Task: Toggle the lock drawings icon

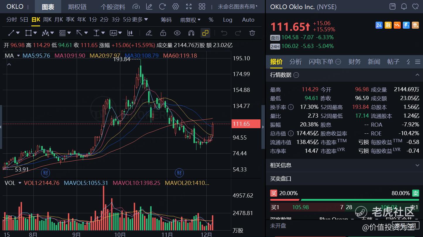Action: 163,33
